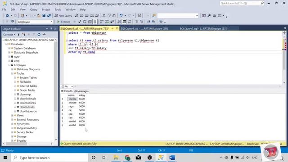Screen dimensions: 288x162
Task: Toggle Results to File icon
Action: 130,22
